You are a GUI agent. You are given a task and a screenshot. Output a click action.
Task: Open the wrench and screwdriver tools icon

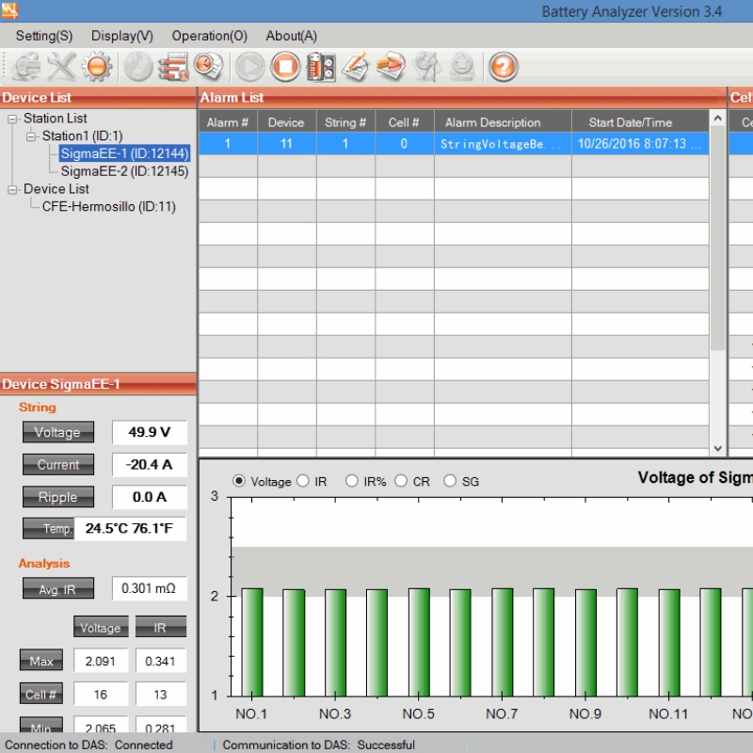coord(61,67)
